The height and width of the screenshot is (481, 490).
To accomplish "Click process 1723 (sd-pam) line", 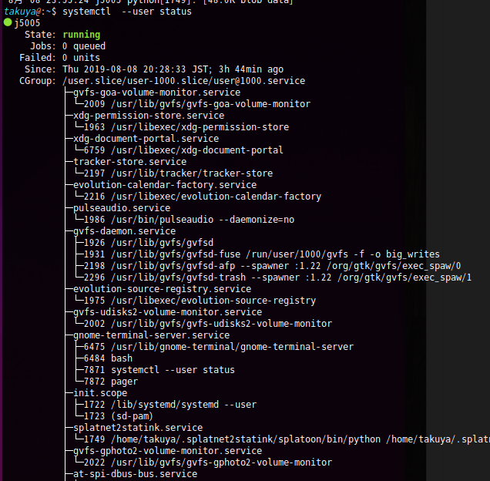I will coord(118,416).
